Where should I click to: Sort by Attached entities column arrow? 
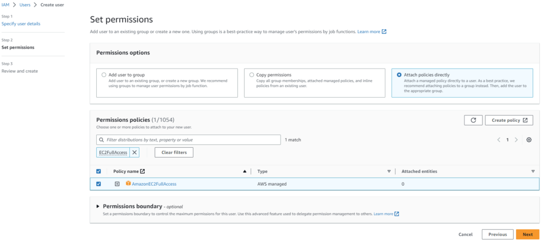pos(533,171)
